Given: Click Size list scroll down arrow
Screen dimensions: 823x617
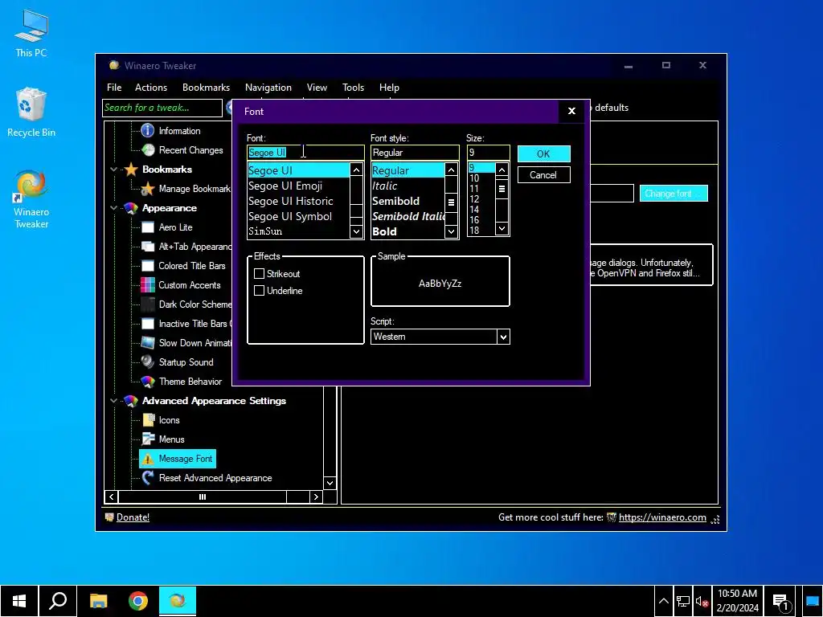Looking at the screenshot, I should tap(502, 228).
